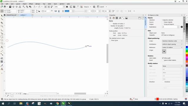Uncheck Treat as contiguous

pos(162,35)
